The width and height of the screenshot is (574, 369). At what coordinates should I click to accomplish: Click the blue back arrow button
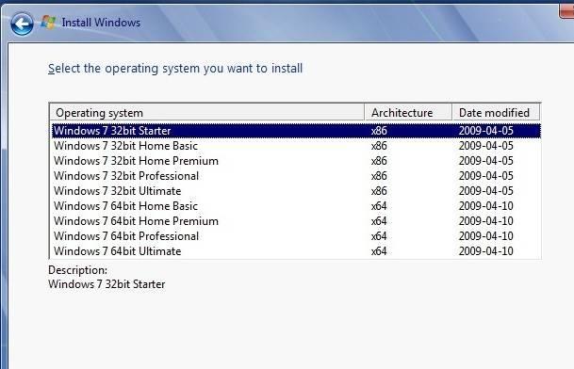tap(22, 24)
